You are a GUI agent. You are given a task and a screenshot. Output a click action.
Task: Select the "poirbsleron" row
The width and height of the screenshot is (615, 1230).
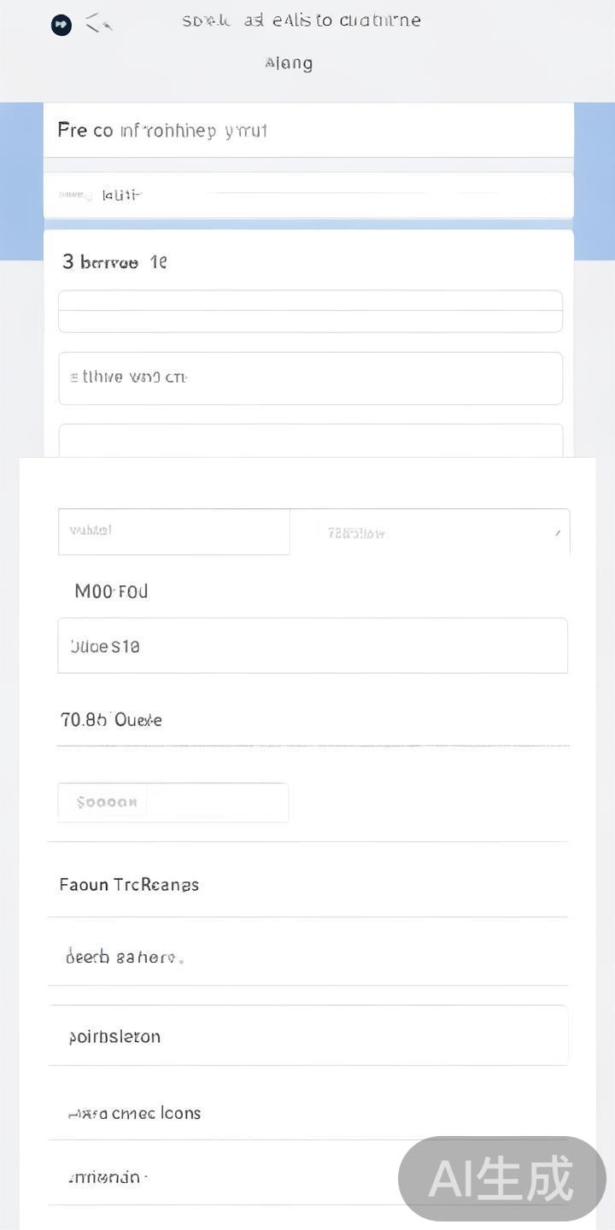click(307, 1036)
